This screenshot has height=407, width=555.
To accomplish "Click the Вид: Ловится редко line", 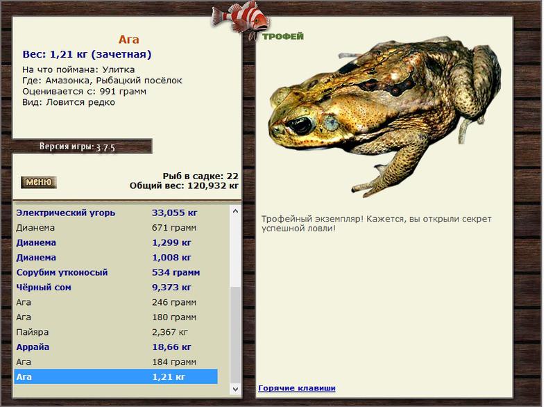I will 69,102.
